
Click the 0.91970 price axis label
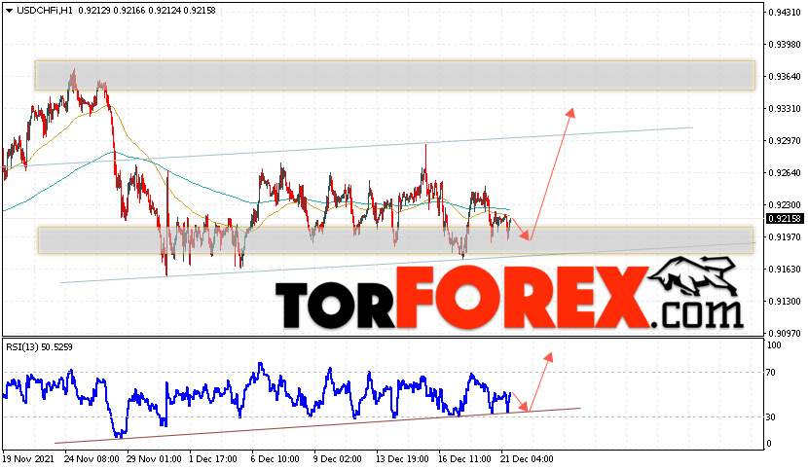(785, 237)
